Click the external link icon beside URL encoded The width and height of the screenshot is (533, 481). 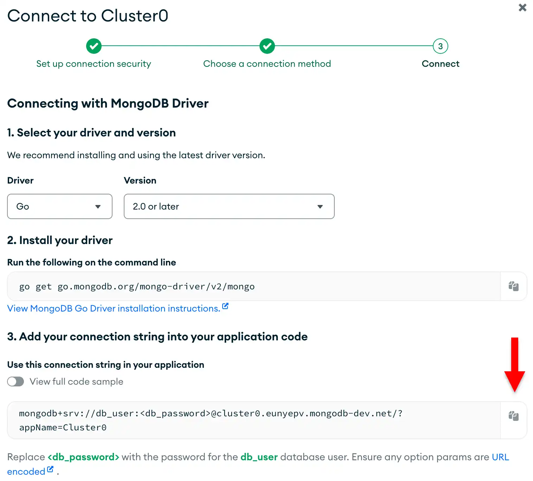tap(50, 468)
